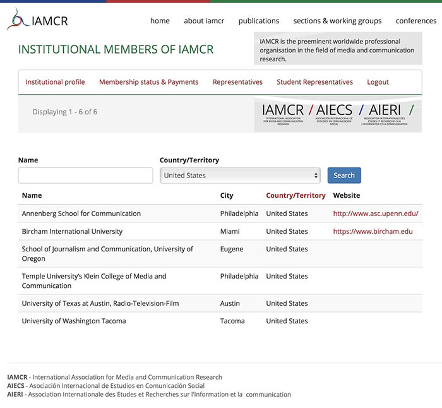Open Membership status & Payments tab
Viewport: 442px width, 408px height.
click(x=148, y=82)
